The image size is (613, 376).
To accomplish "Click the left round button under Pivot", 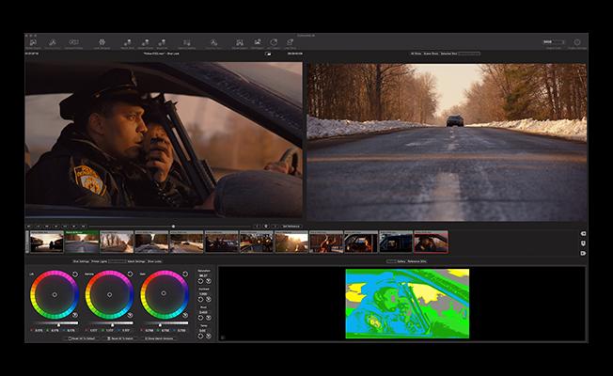I will 200,318.
